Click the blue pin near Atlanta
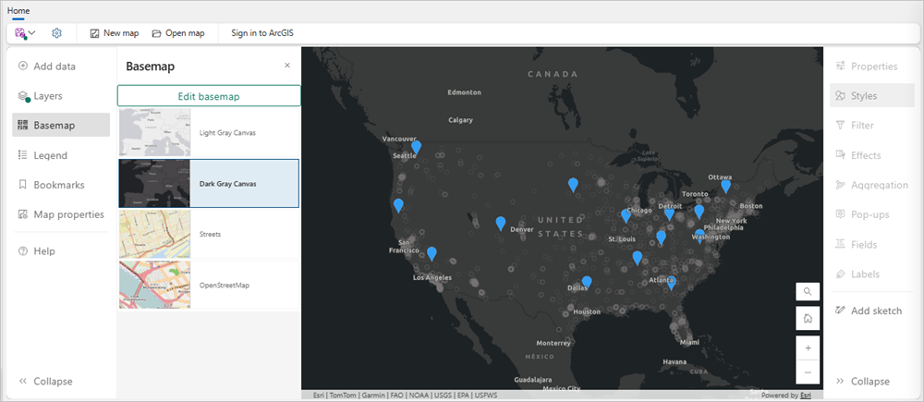This screenshot has height=402, width=924. click(671, 283)
